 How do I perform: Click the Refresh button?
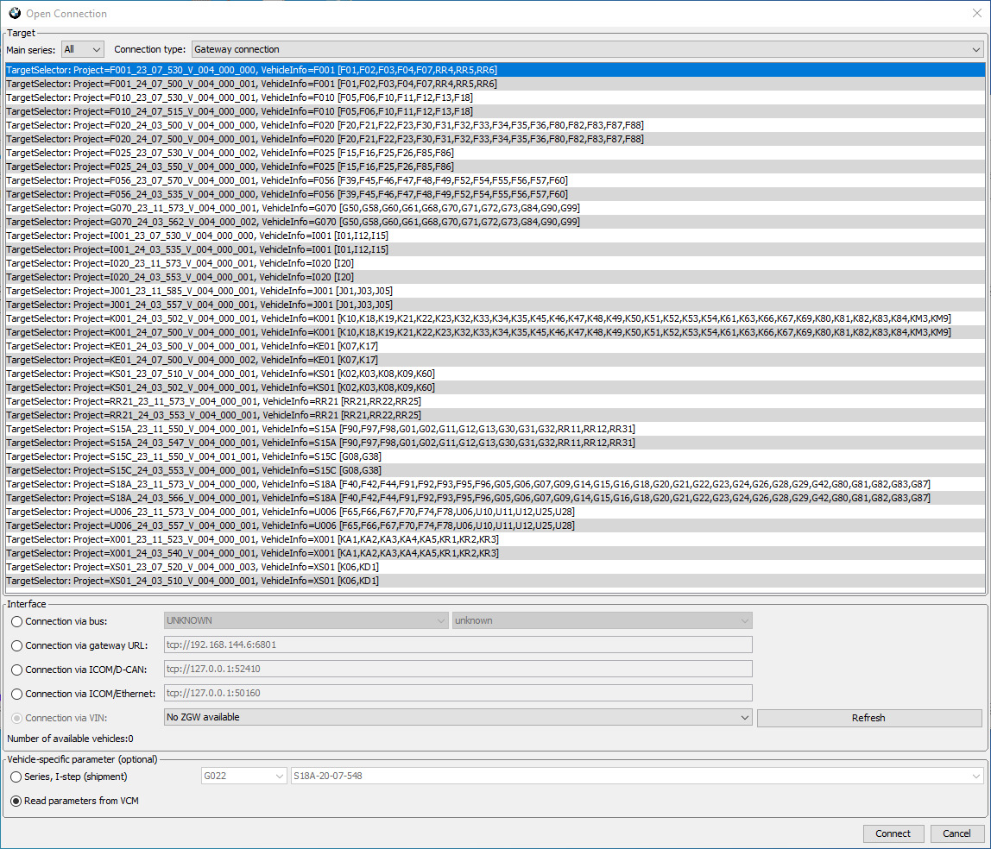pyautogui.click(x=868, y=717)
